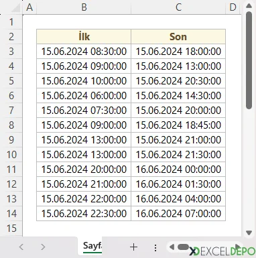This screenshot has width=256, height=258.
Task: Select column B header
Action: coord(84,7)
